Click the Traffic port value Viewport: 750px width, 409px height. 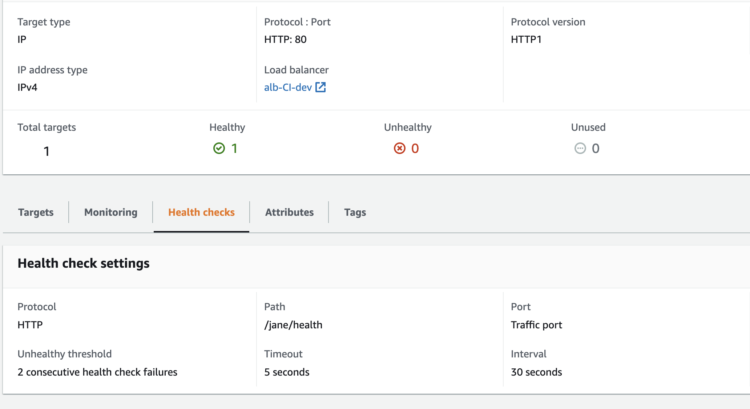(536, 325)
